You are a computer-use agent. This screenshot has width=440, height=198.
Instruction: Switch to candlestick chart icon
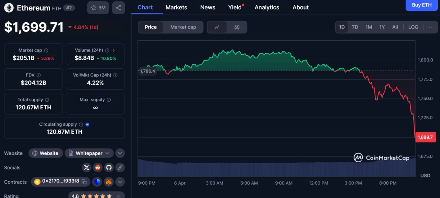coord(237,27)
